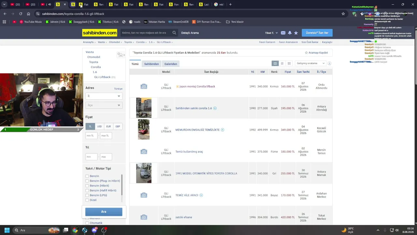Open Tibet T. account dropdown
The height and width of the screenshot is (235, 417).
[x=271, y=33]
